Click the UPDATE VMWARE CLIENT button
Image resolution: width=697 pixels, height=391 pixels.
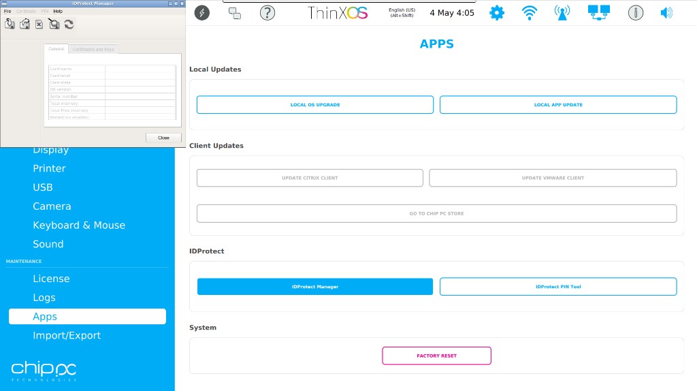(x=553, y=178)
